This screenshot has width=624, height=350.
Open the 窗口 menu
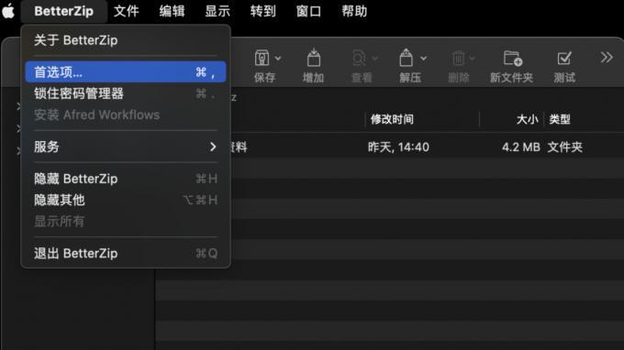click(308, 11)
